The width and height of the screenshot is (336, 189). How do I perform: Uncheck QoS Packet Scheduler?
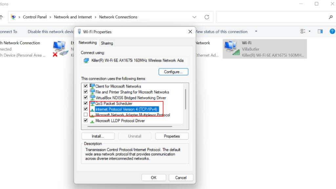coord(85,103)
